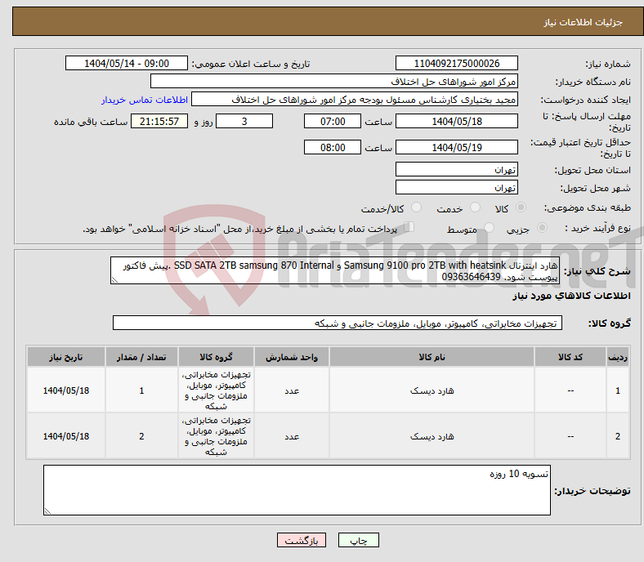The width and height of the screenshot is (644, 562).
Task: Click هارد دیسک in row 2
Action: (x=432, y=436)
